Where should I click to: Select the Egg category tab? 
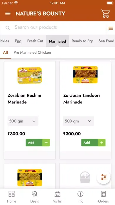click(18, 41)
